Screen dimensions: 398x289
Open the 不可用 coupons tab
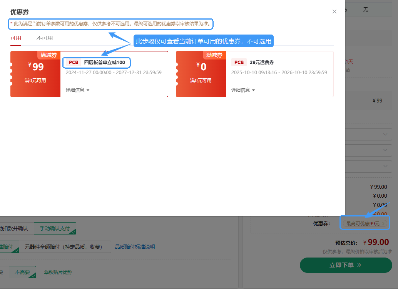[x=45, y=38]
